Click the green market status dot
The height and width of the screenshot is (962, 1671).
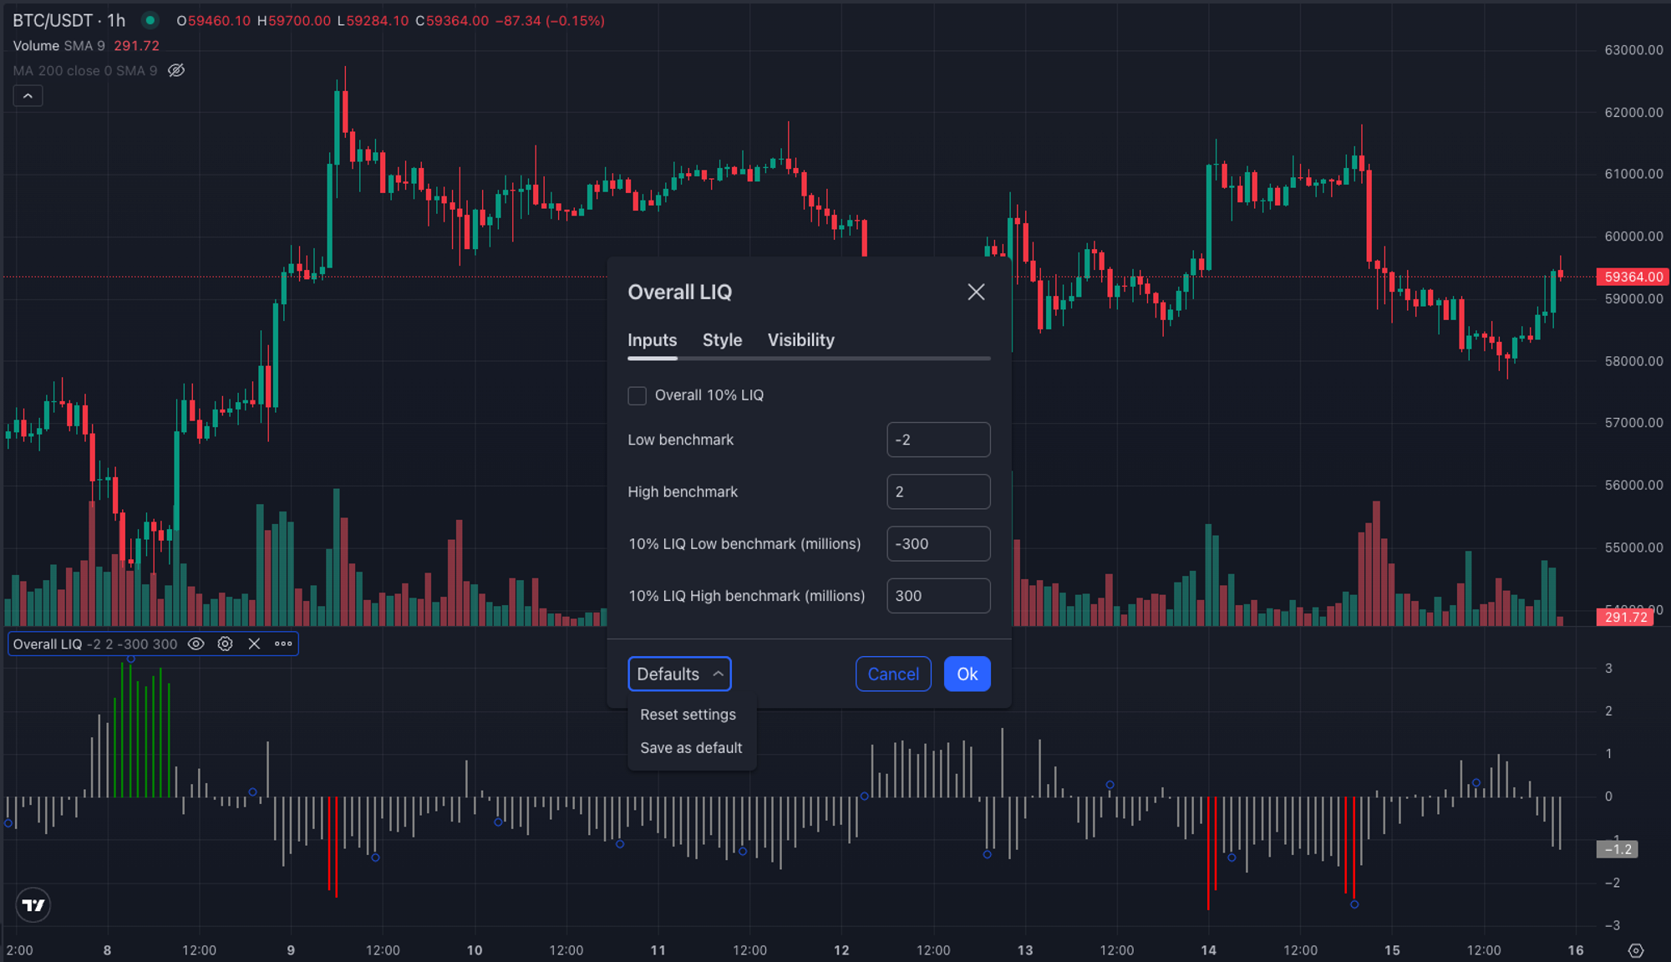(150, 20)
